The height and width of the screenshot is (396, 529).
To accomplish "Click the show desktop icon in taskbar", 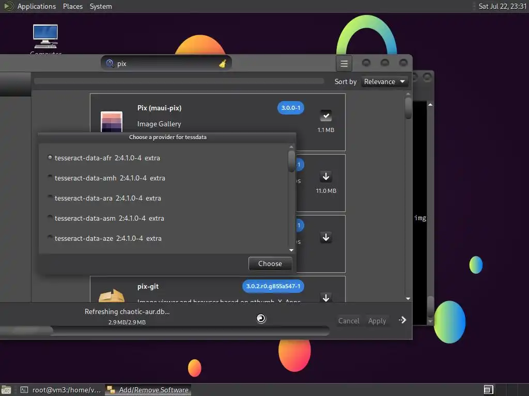I will pyautogui.click(x=6, y=390).
